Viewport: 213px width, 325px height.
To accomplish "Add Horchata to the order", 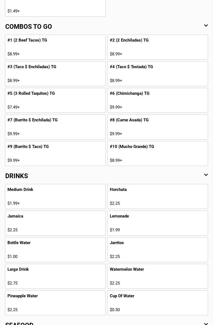I will tap(158, 196).
